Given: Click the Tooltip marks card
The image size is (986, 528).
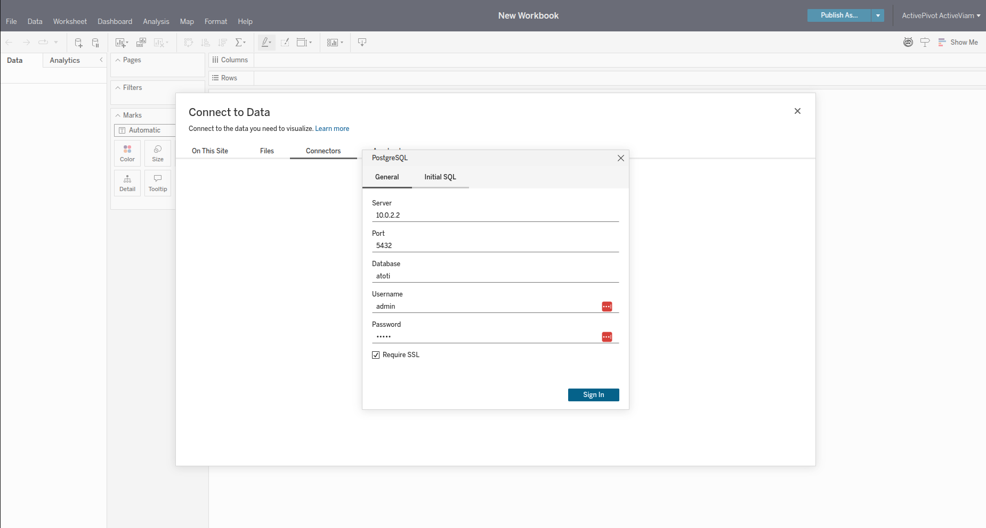Looking at the screenshot, I should (158, 183).
